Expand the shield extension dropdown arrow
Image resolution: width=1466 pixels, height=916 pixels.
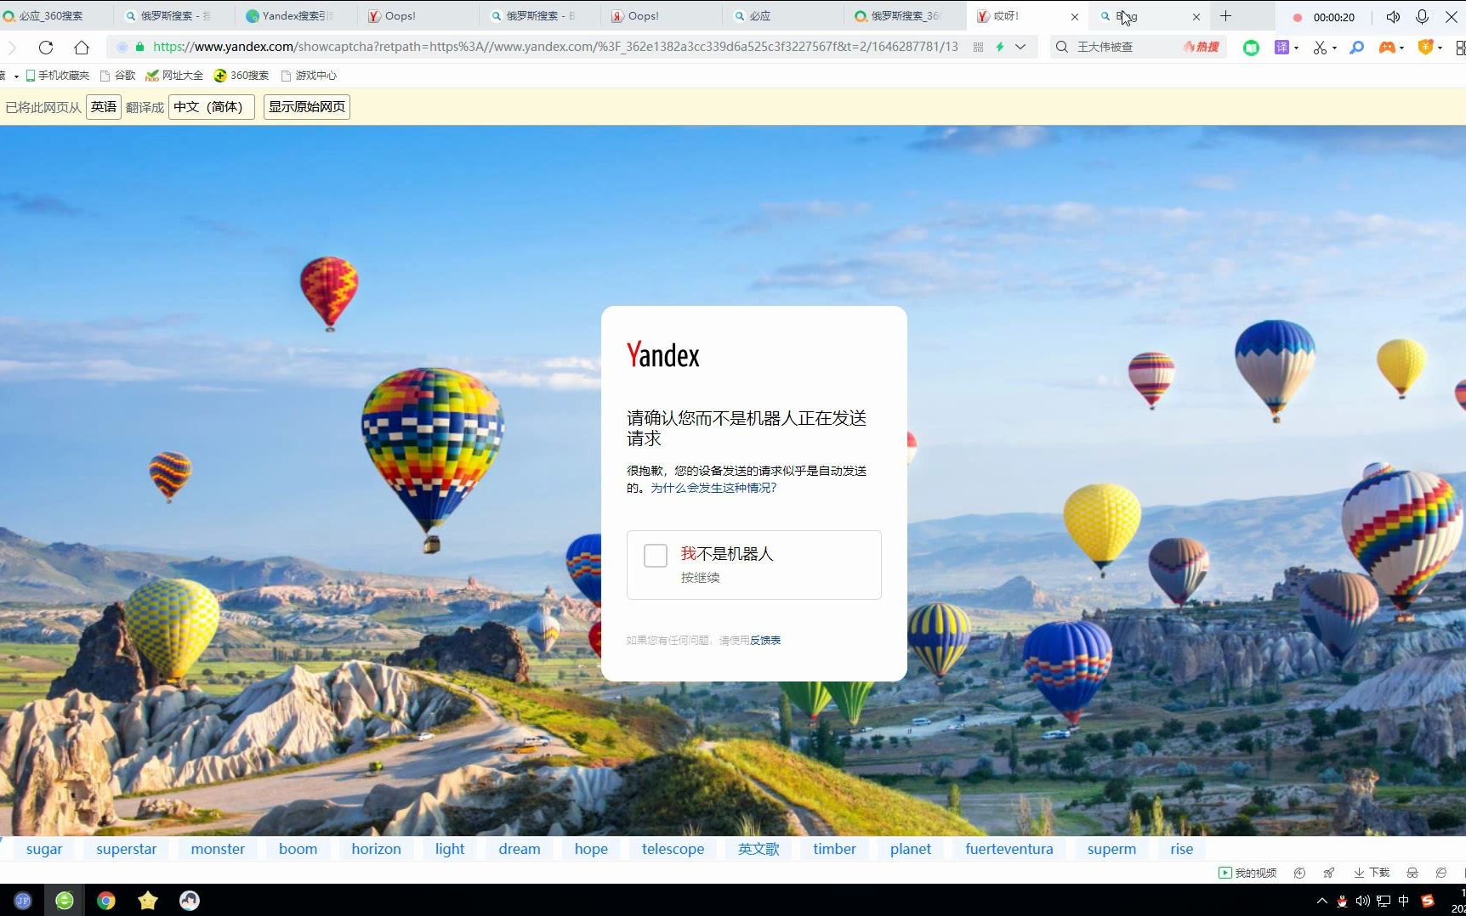pos(1440,48)
